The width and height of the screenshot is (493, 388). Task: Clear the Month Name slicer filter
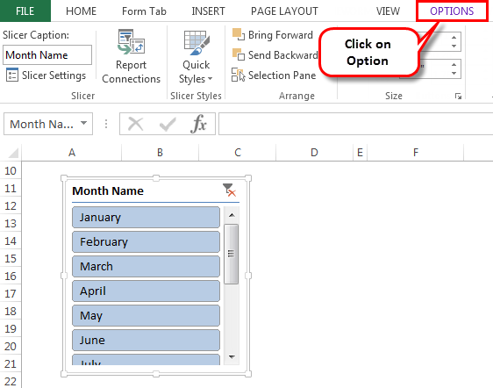(229, 190)
